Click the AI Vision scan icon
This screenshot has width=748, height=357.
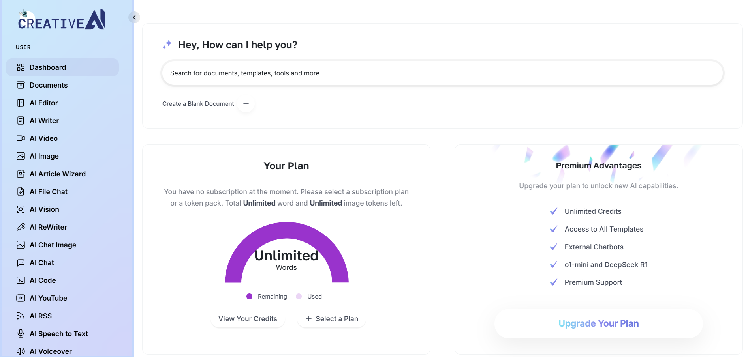21,209
